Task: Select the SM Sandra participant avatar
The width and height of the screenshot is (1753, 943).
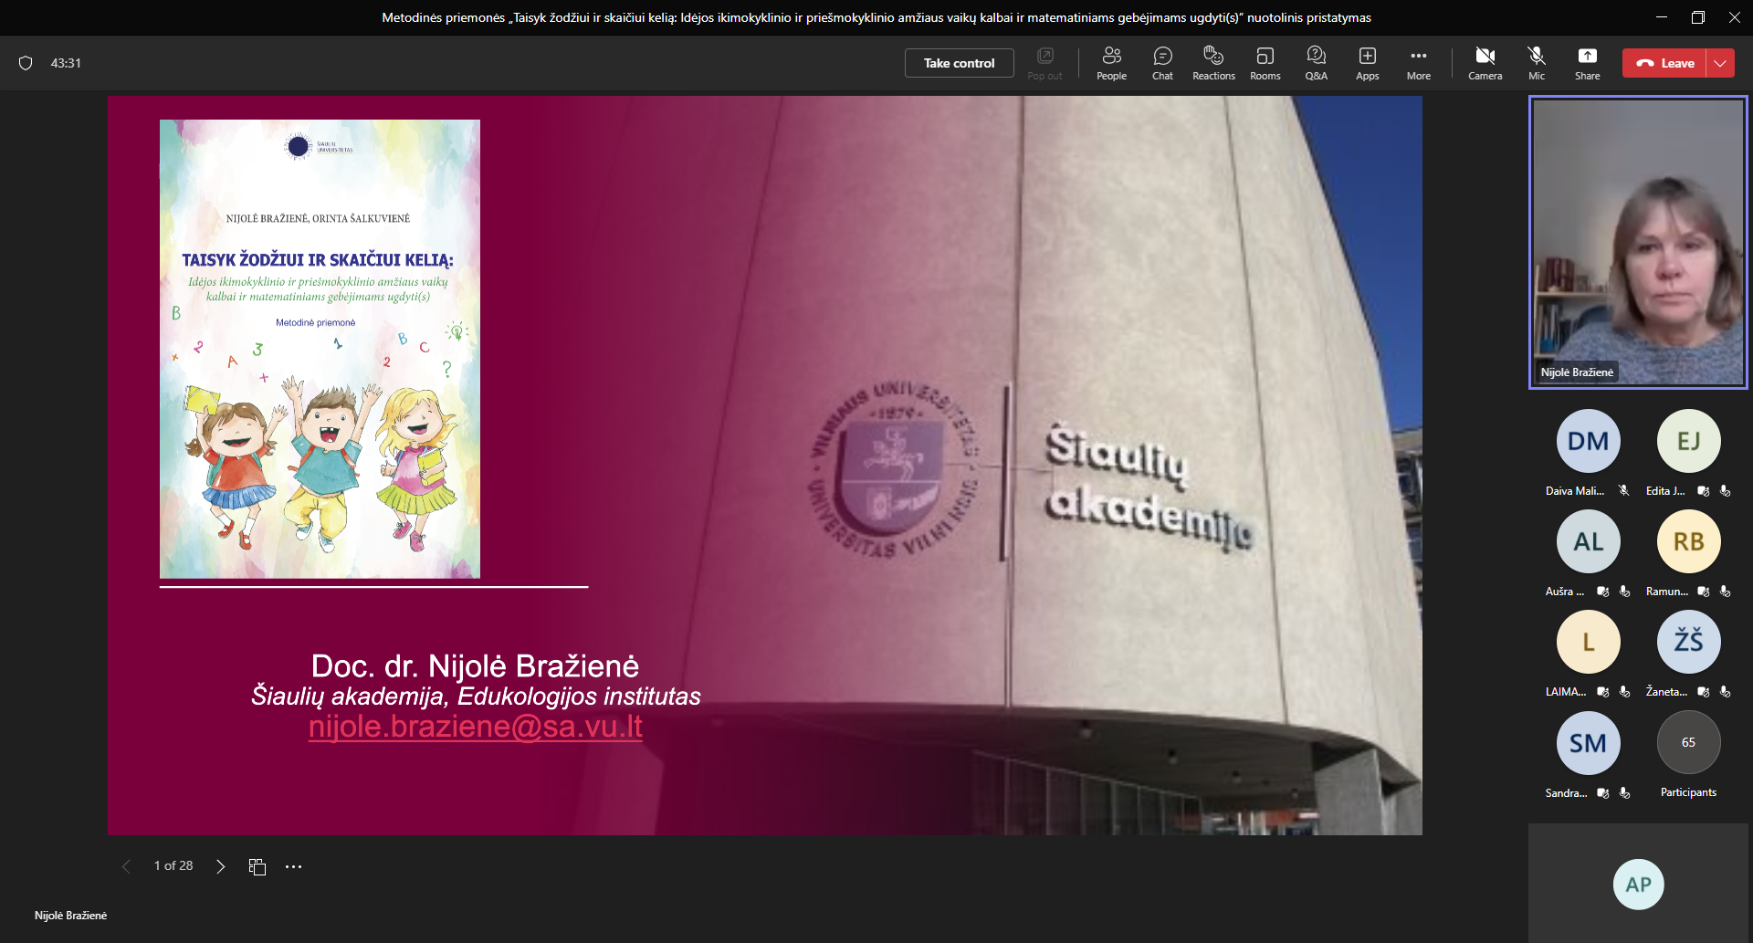Action: (1588, 743)
